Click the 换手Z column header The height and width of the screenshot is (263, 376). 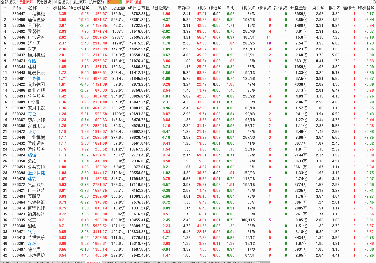(334, 8)
